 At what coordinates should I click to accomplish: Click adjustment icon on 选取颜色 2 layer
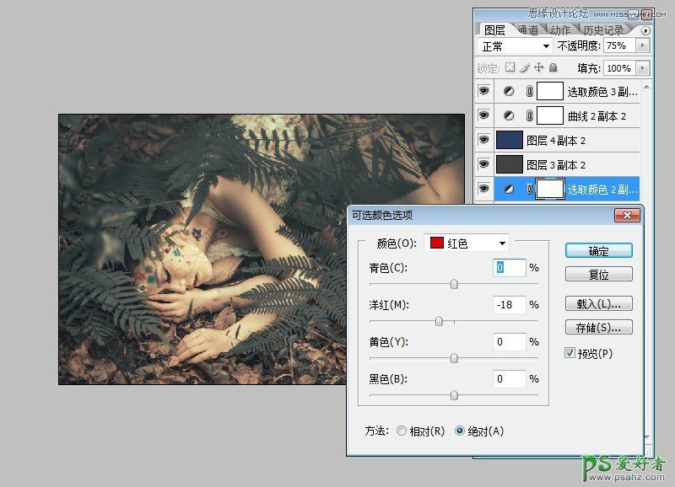point(509,190)
